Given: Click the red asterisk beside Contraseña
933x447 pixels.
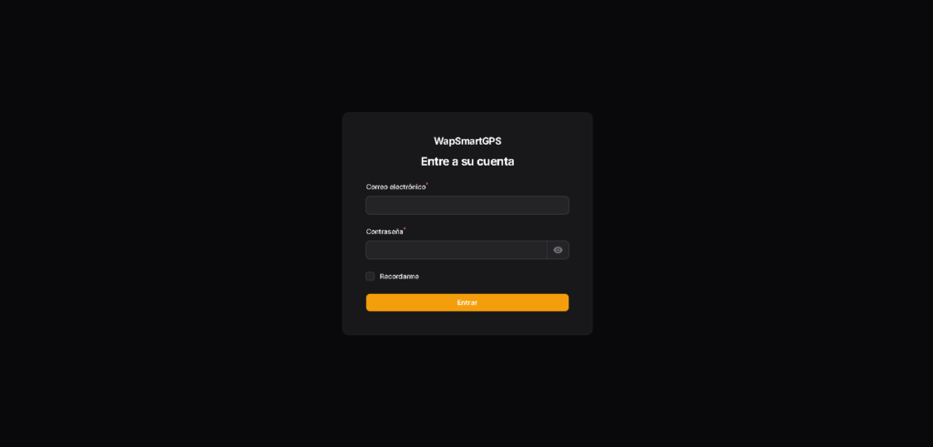Looking at the screenshot, I should click(405, 229).
